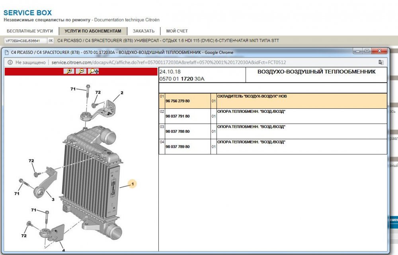
Task: Click the Google Translate icon in address bar
Action: (x=381, y=62)
